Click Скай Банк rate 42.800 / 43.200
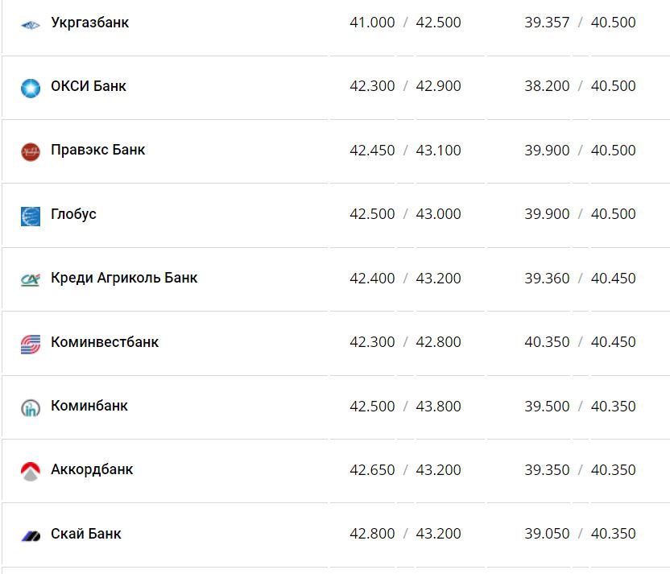The image size is (670, 574). coord(405,534)
